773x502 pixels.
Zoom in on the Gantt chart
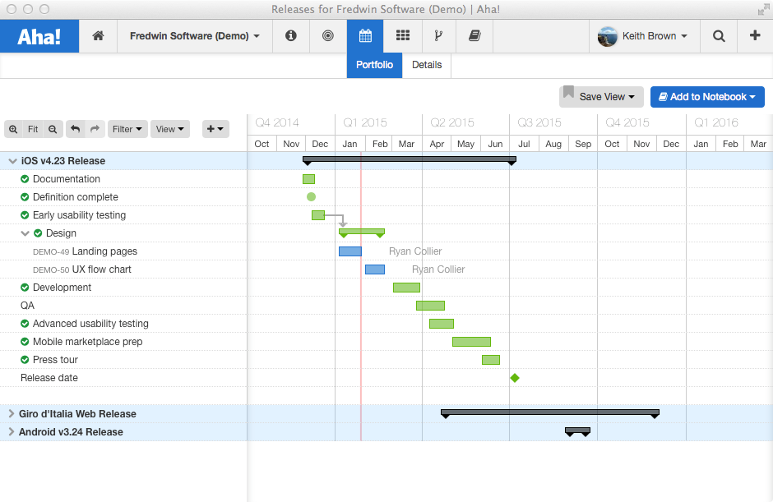tap(13, 129)
